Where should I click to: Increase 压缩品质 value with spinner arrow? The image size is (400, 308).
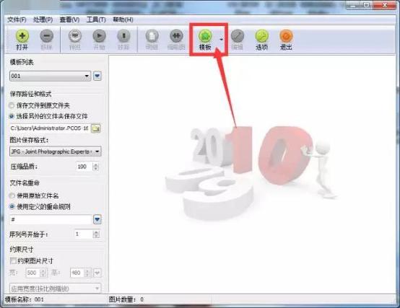tap(95, 164)
